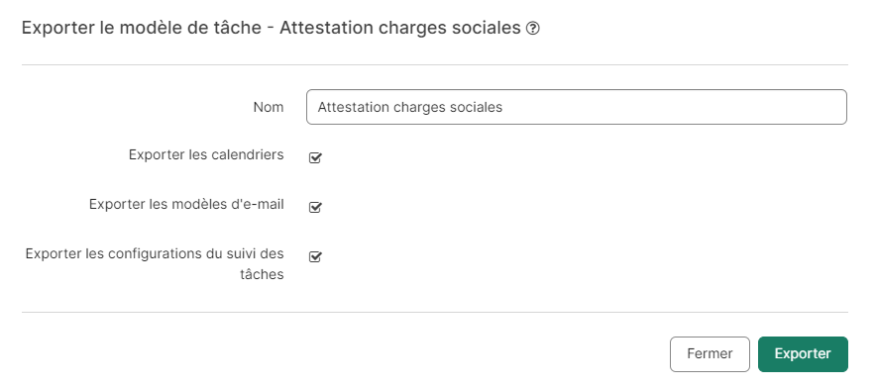876x386 pixels.
Task: Click the dialog title Exporter le modèle de tâche
Action: [142, 28]
